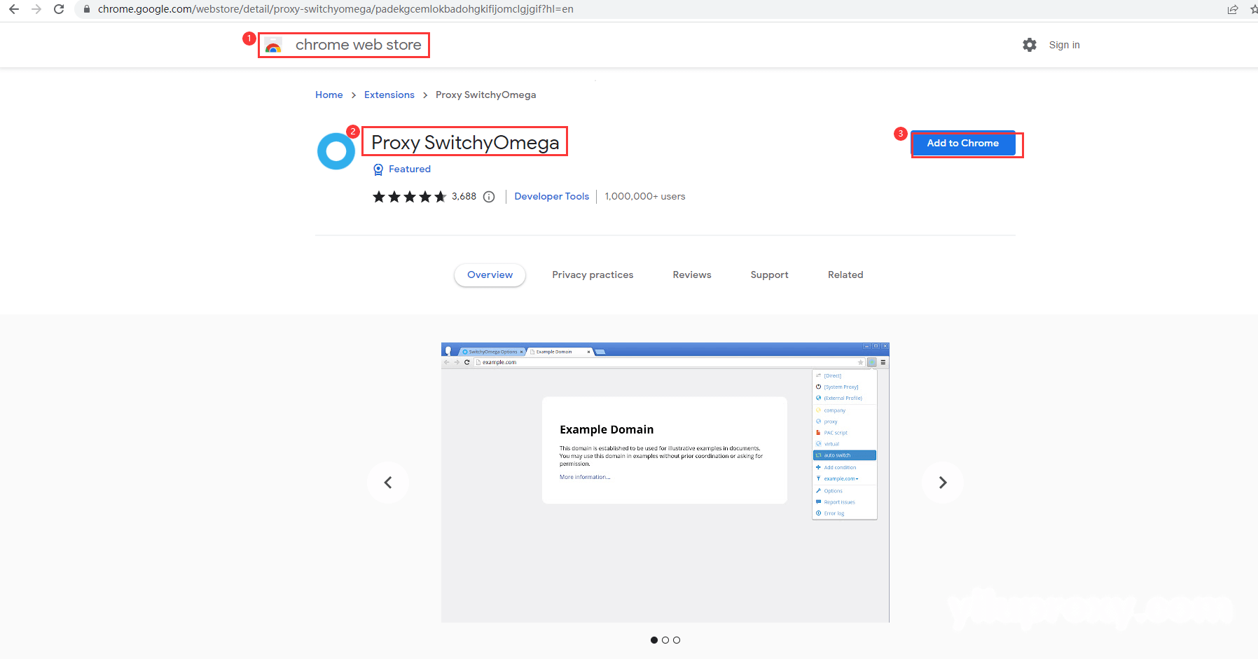Go forward using the browser forward arrow
Image resolution: width=1258 pixels, height=659 pixels.
(x=36, y=9)
